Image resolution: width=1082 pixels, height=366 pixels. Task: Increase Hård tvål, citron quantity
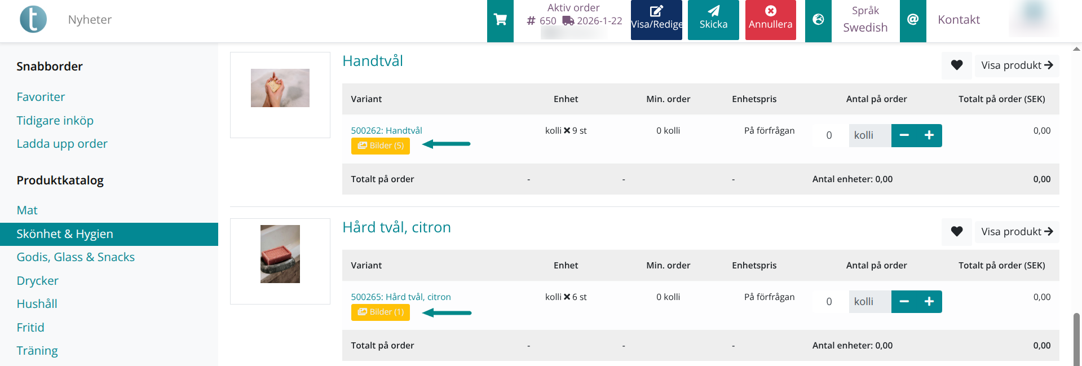point(929,302)
